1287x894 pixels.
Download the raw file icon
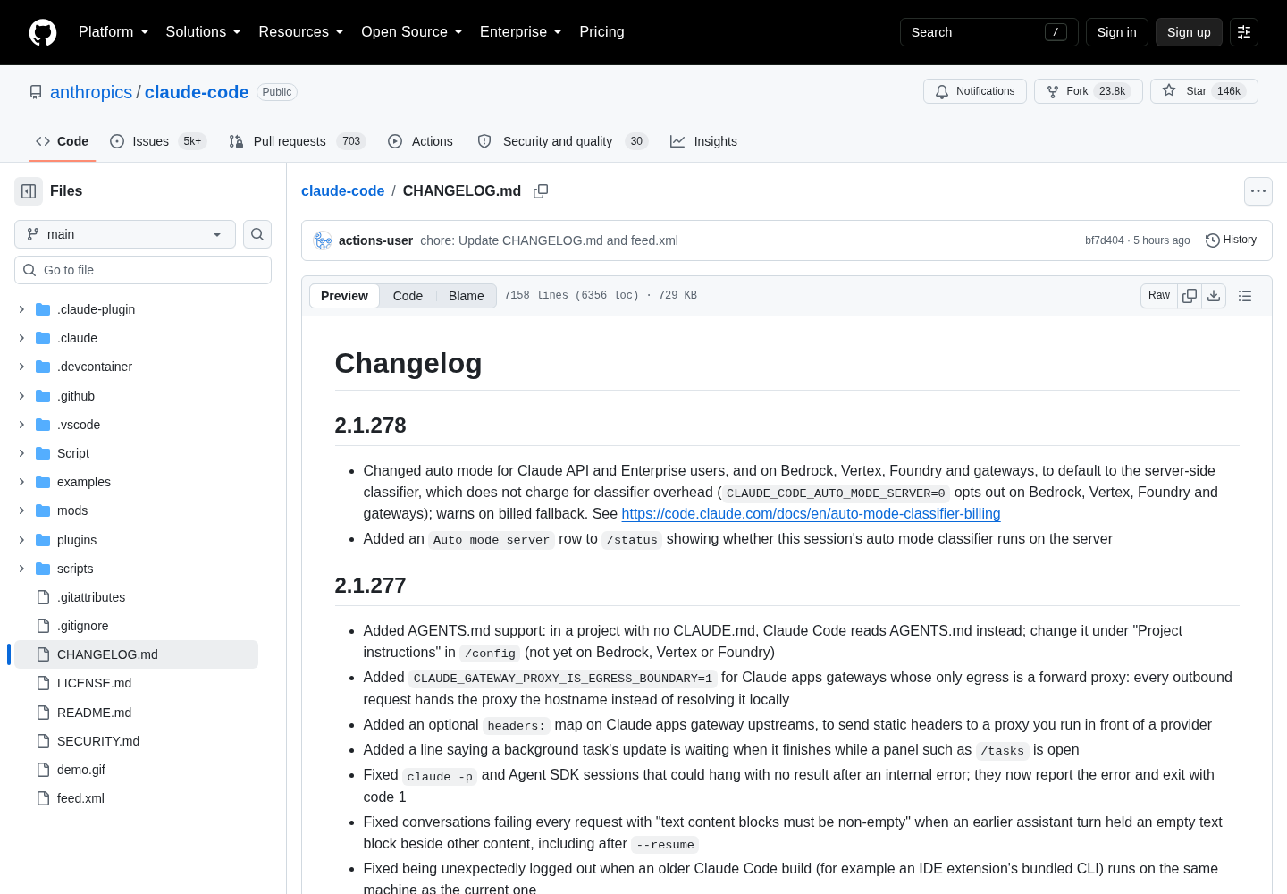[x=1214, y=296]
